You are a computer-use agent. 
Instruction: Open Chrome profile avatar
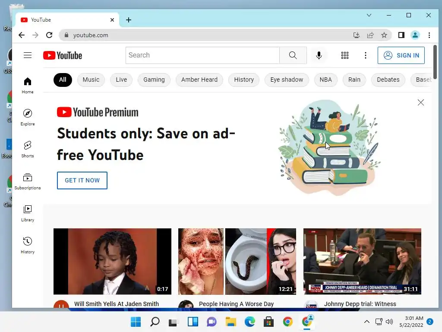click(x=415, y=35)
